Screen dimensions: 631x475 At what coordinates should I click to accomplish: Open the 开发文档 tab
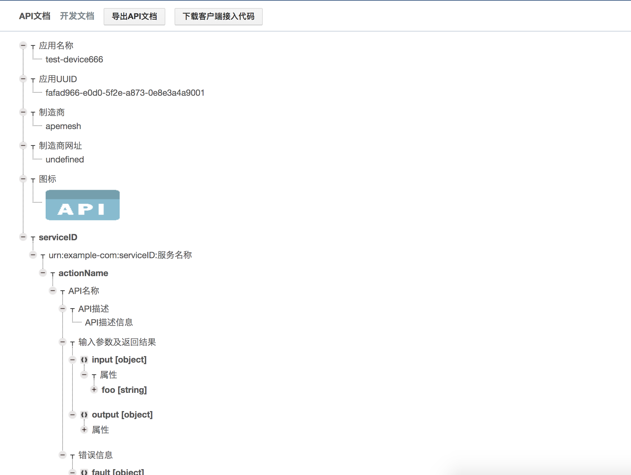[77, 16]
